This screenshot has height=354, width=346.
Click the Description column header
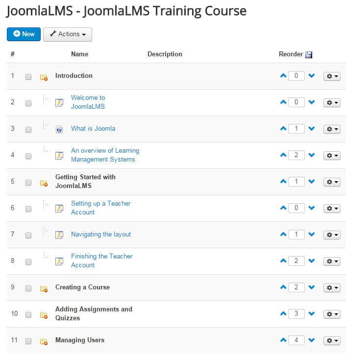tap(165, 54)
